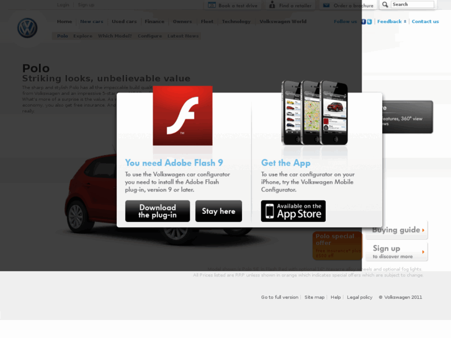Image resolution: width=451 pixels, height=338 pixels.
Task: Select the Explore sub-tab
Action: pyautogui.click(x=83, y=36)
